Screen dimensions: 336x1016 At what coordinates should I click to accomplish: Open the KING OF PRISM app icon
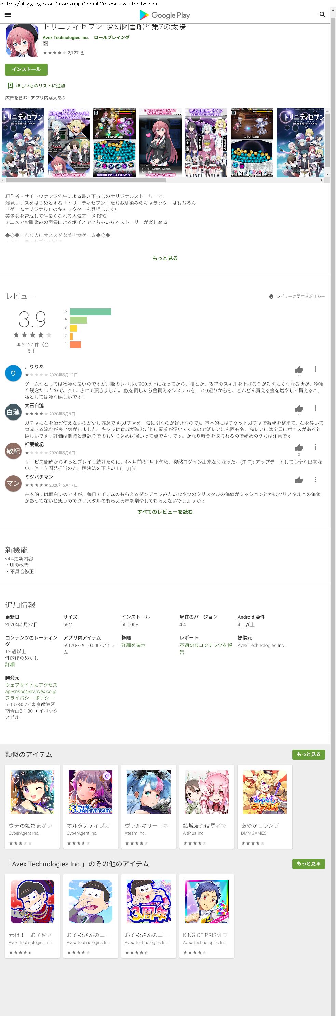(x=206, y=902)
